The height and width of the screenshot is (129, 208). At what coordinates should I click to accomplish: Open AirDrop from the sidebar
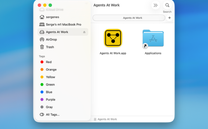point(63,40)
